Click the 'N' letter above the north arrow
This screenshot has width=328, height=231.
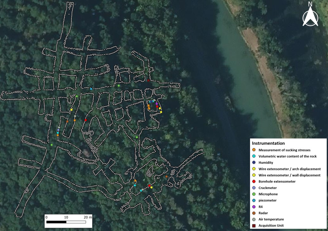310,4
